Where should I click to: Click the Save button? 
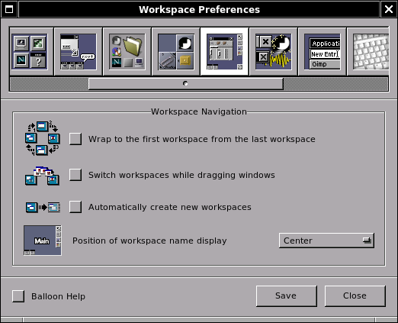[287, 296]
